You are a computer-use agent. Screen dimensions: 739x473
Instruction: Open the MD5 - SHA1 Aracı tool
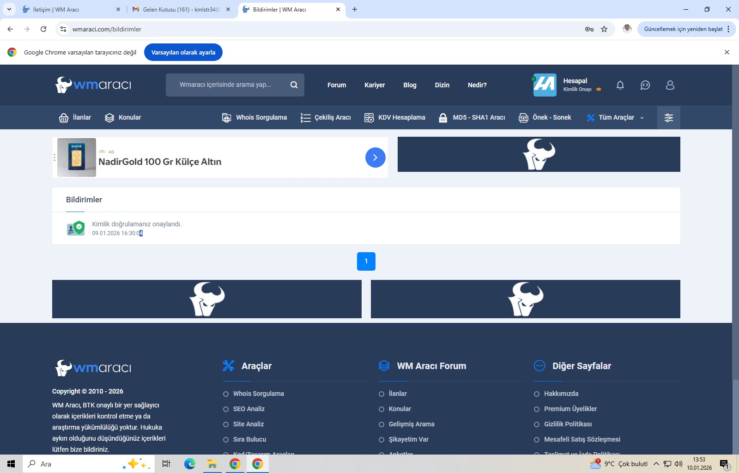(472, 118)
